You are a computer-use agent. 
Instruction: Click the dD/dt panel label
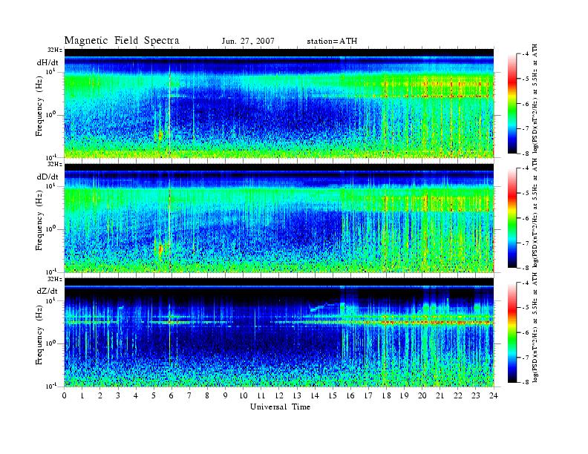(x=48, y=177)
